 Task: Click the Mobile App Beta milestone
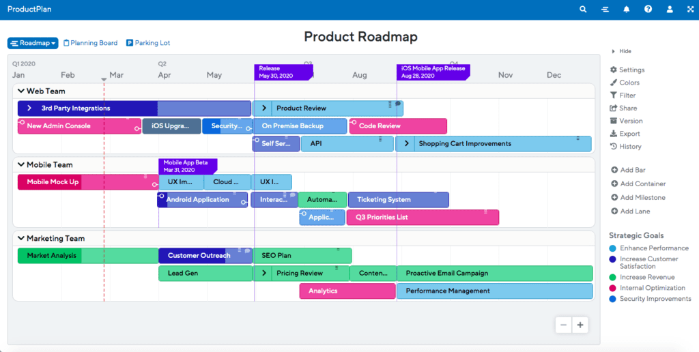188,166
